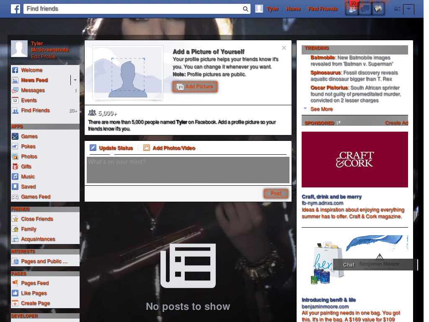The image size is (429, 322).
Task: Click the Events calendar icon
Action: [15, 101]
